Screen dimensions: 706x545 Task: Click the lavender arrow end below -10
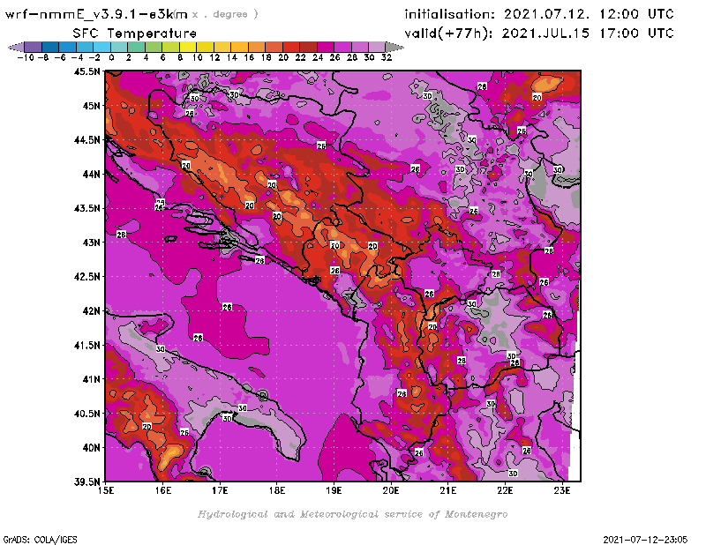coord(16,47)
